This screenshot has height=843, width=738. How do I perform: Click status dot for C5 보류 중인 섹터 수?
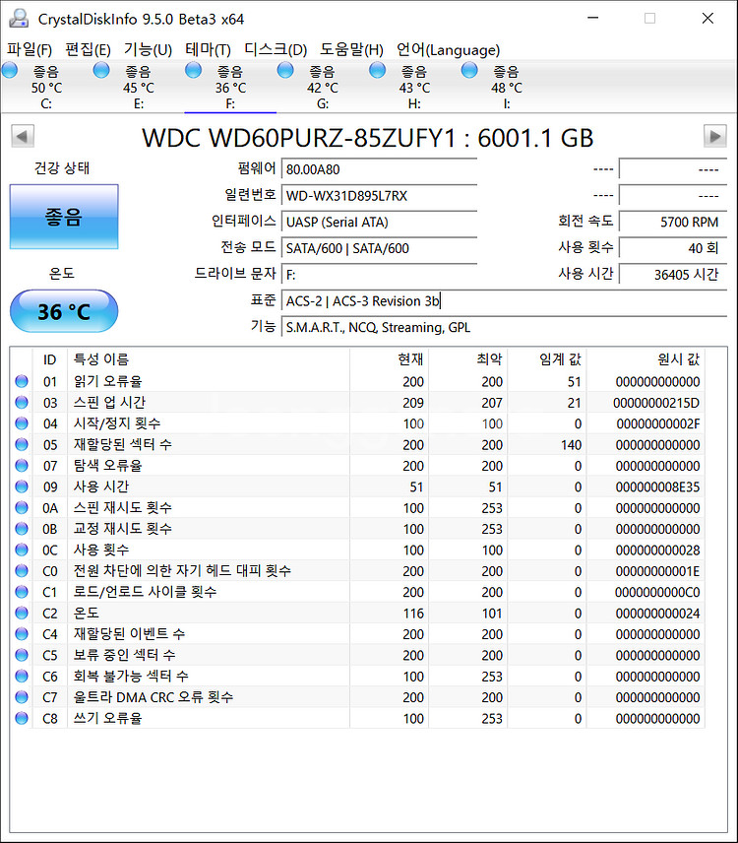22,655
